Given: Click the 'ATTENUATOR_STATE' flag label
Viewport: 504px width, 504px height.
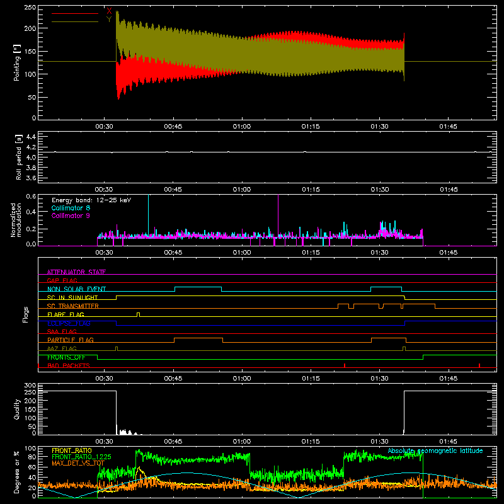Looking at the screenshot, I should 76,272.
